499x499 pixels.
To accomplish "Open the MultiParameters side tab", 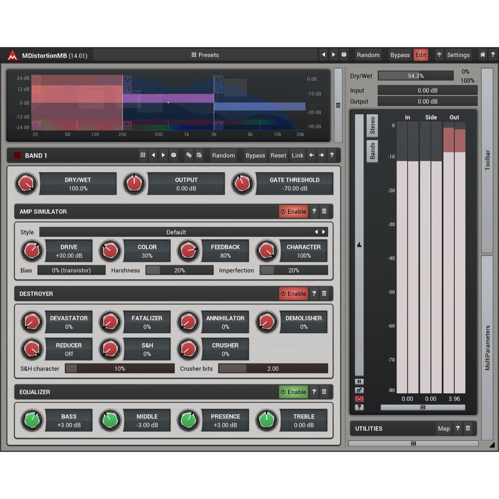I will [x=487, y=348].
